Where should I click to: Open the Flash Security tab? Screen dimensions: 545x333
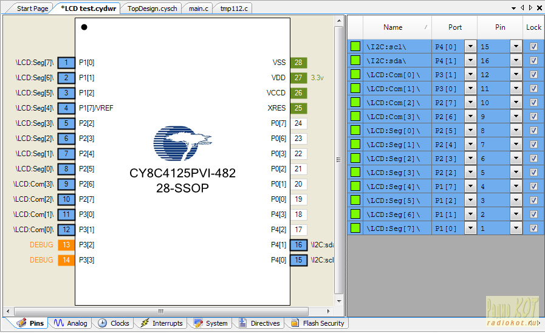(318, 323)
